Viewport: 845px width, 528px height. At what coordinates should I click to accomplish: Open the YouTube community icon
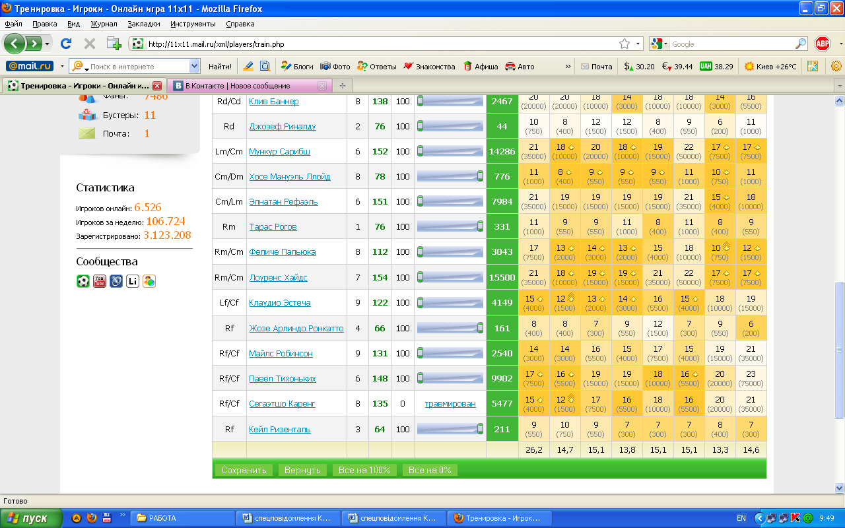pos(100,281)
